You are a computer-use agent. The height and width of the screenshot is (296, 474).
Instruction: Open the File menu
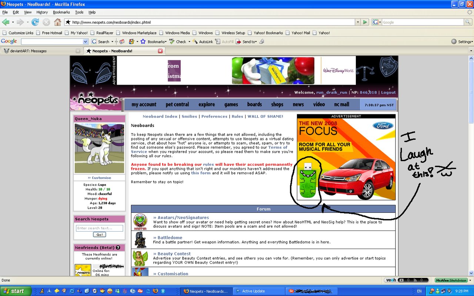(5, 12)
